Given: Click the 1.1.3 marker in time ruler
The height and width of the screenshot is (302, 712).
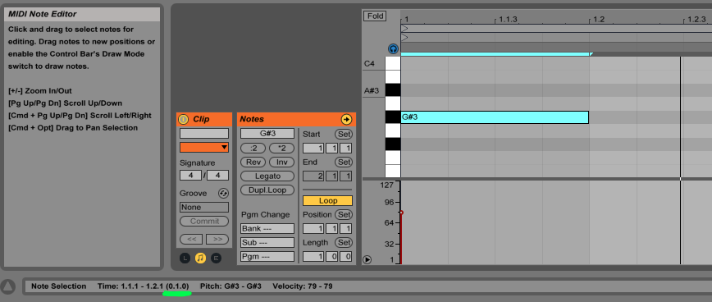Looking at the screenshot, I should (508, 20).
